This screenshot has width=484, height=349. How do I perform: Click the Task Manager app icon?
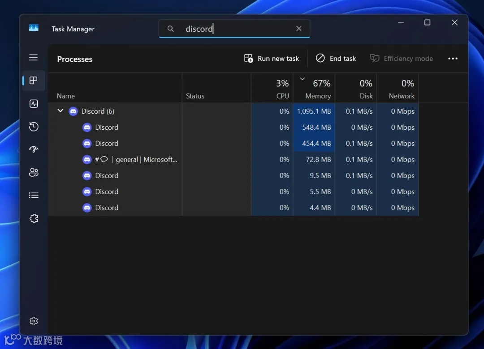tap(34, 28)
